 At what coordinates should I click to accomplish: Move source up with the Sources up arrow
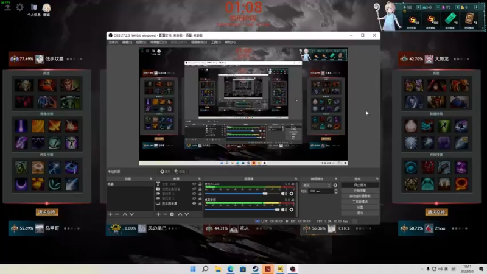[x=180, y=214]
